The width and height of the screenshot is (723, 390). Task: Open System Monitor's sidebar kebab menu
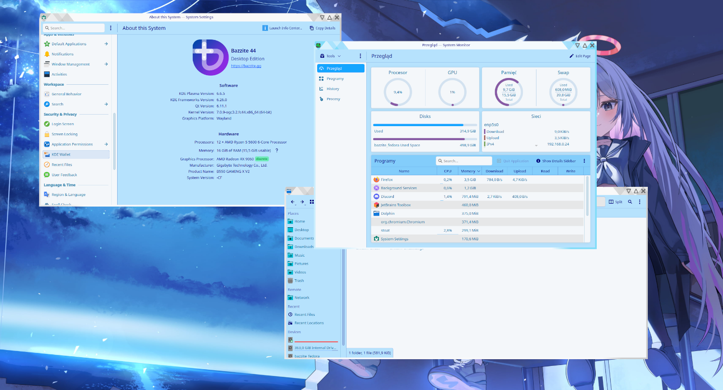point(360,56)
